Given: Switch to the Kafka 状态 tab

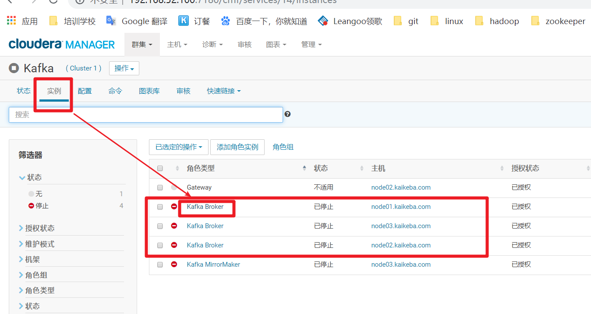Looking at the screenshot, I should pos(24,91).
